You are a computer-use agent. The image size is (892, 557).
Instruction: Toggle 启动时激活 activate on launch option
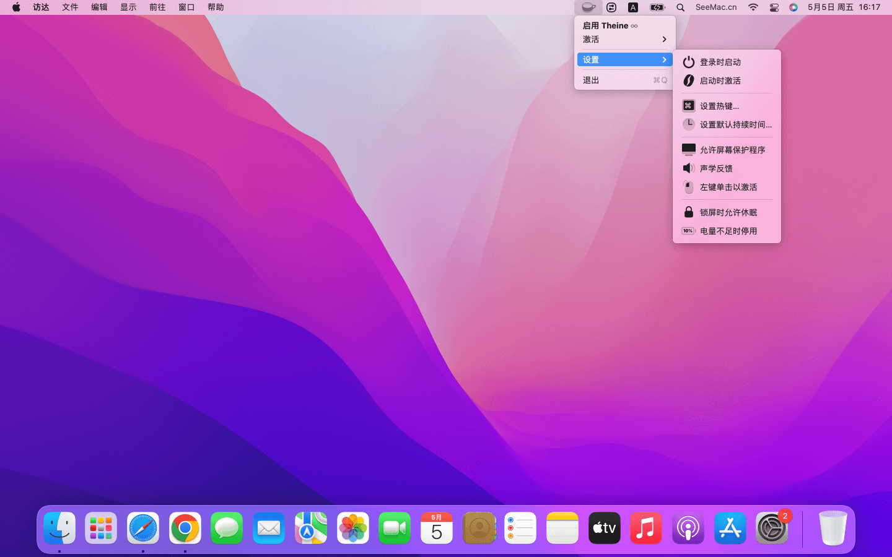pos(720,81)
